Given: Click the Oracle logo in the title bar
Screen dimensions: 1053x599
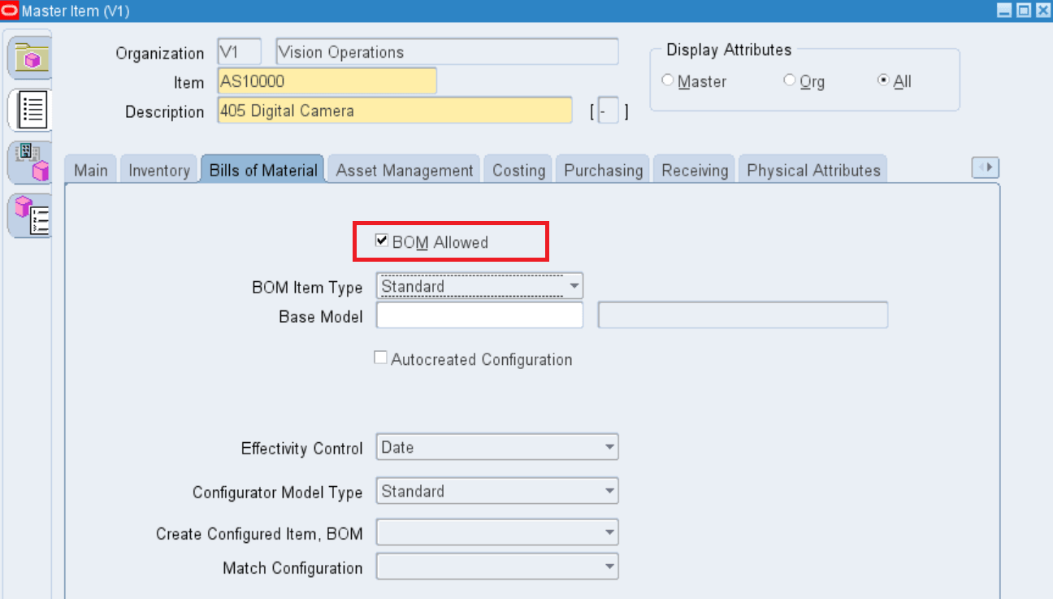Looking at the screenshot, I should (11, 11).
